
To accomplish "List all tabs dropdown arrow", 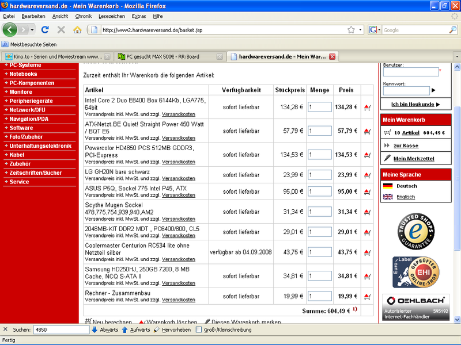I will [457, 56].
